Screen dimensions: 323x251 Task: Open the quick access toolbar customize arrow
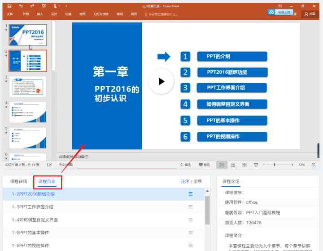click(66, 6)
